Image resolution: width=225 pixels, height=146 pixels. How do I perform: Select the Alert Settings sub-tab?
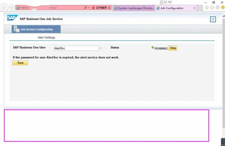tap(46, 38)
